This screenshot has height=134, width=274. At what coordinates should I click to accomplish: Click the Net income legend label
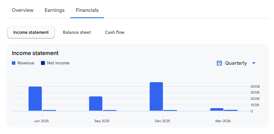(x=58, y=63)
